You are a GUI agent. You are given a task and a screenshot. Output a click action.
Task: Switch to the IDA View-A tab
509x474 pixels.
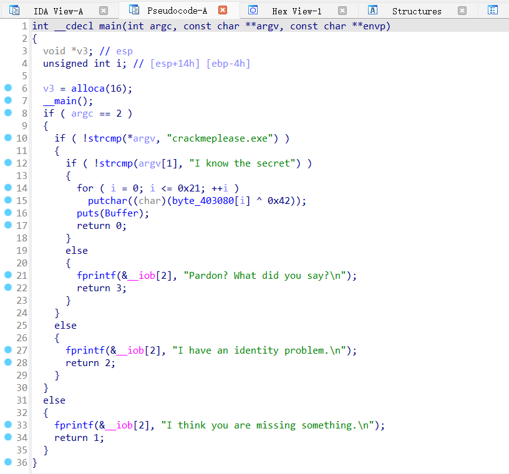59,11
